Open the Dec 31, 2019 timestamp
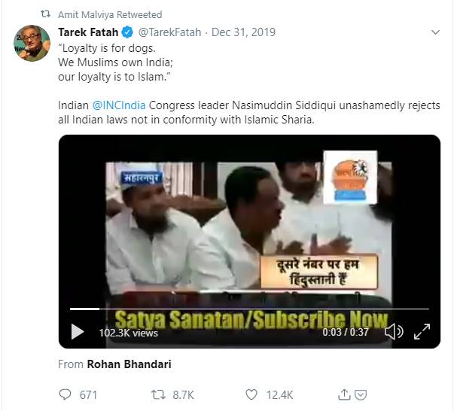Viewport: 454px width, 411px height. (243, 32)
